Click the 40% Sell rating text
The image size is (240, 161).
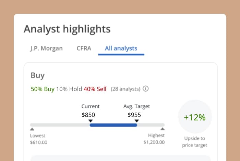click(95, 89)
